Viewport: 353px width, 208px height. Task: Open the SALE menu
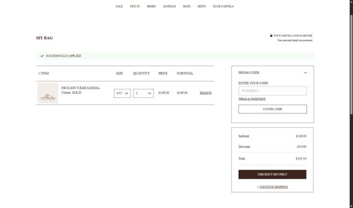(x=119, y=6)
